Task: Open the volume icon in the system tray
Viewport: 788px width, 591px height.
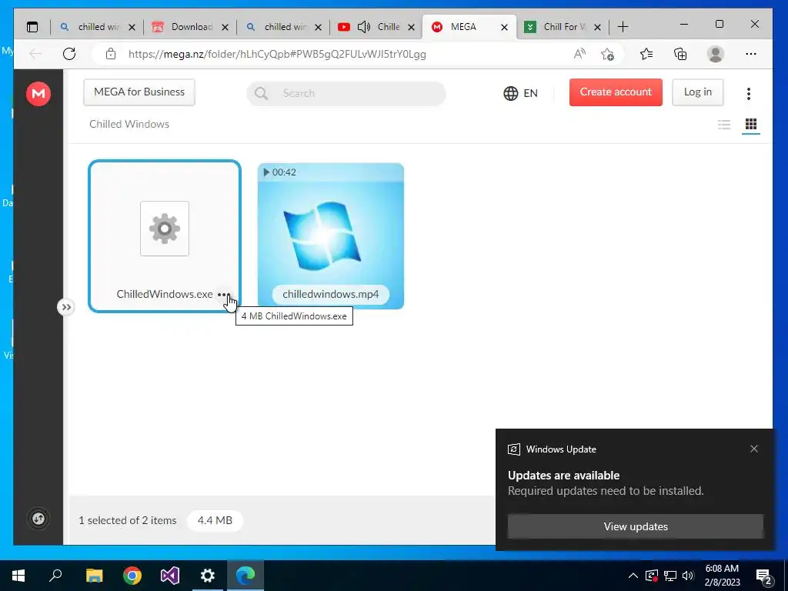Action: point(688,576)
